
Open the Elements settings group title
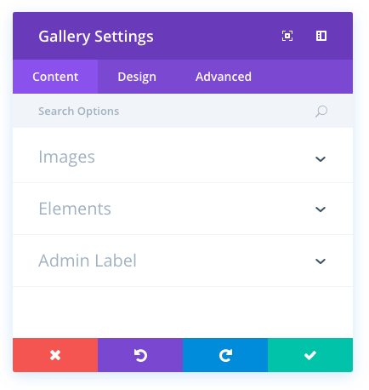coord(75,209)
